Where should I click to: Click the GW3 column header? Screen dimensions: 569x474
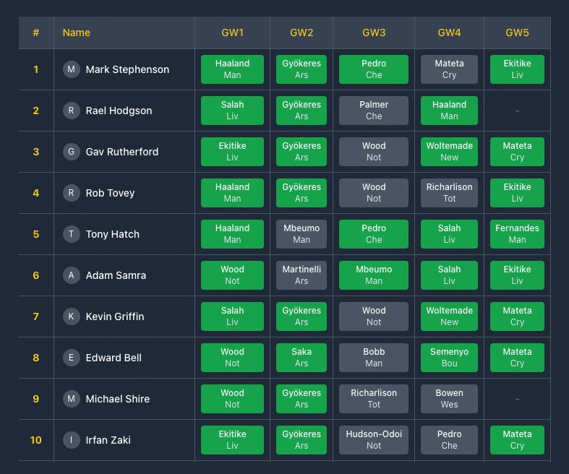coord(374,33)
